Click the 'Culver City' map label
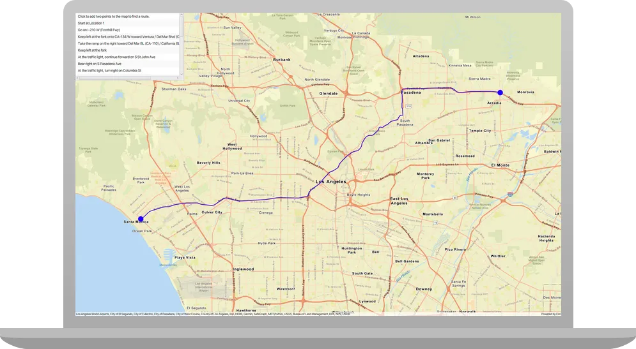The width and height of the screenshot is (636, 349). coord(212,212)
